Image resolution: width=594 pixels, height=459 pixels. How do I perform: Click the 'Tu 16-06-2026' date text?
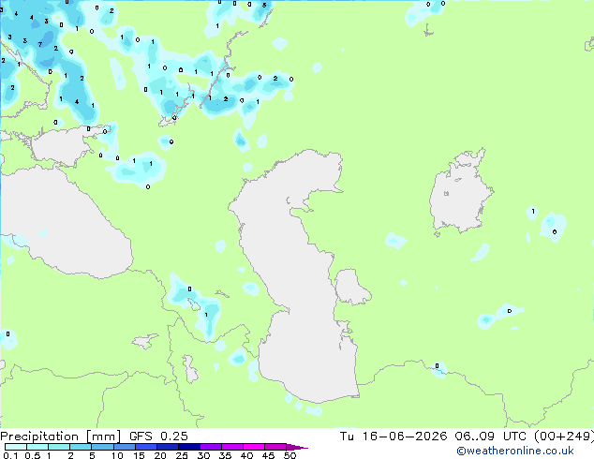pos(394,437)
